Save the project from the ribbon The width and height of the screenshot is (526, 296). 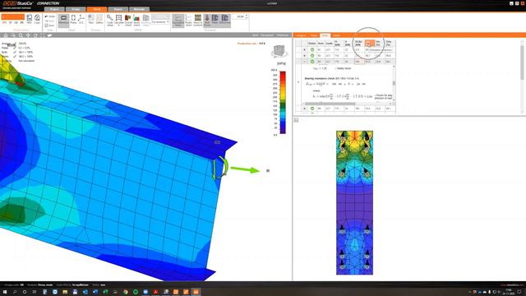pos(49,25)
